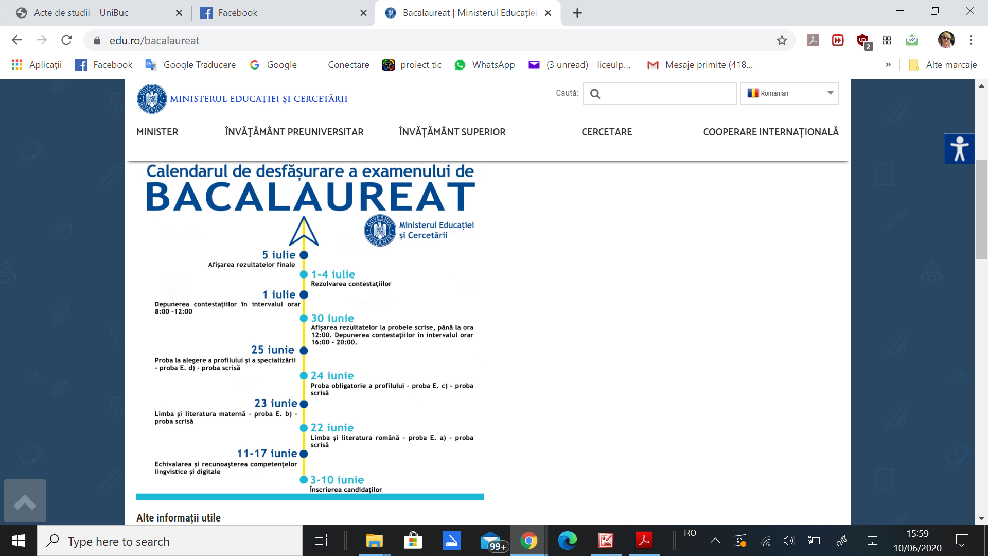988x556 pixels.
Task: Open the Romanian language dropdown
Action: pyautogui.click(x=789, y=93)
